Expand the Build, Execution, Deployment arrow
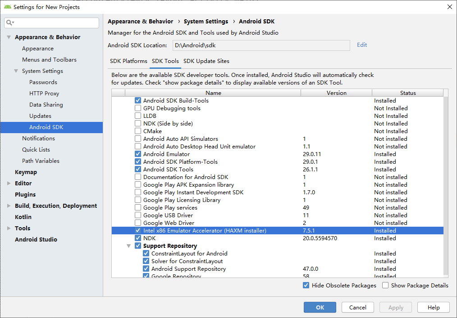This screenshot has width=457, height=318. click(9, 206)
